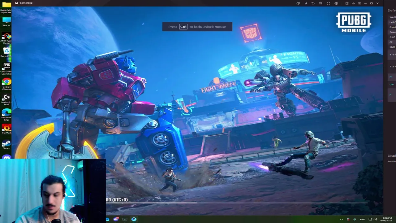Toggle the side panel icon in title bar
The image size is (396, 223).
pos(347,3)
